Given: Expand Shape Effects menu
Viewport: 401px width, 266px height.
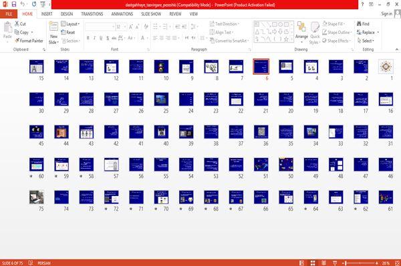Looking at the screenshot, I should 337,41.
